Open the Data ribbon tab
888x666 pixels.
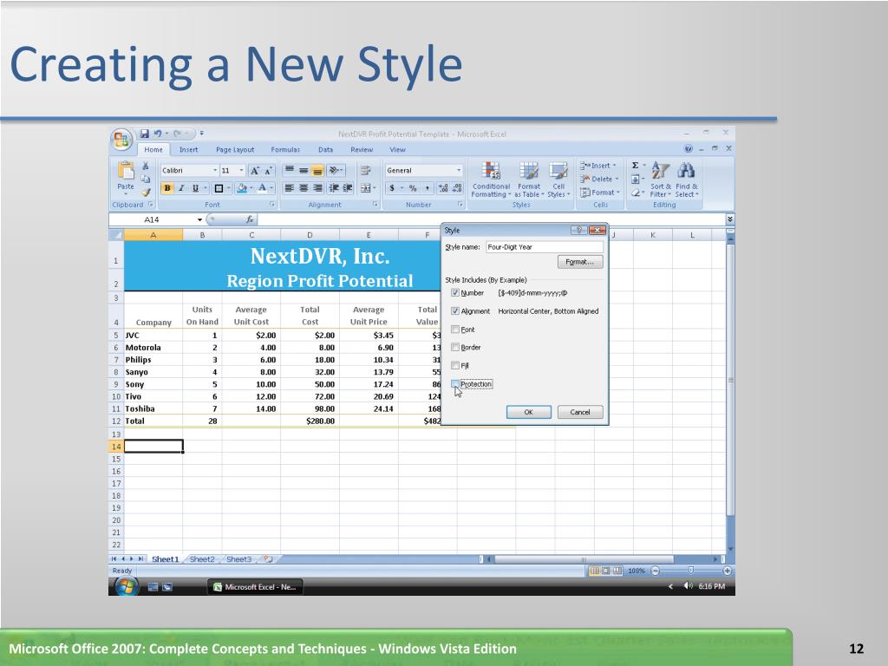point(326,149)
